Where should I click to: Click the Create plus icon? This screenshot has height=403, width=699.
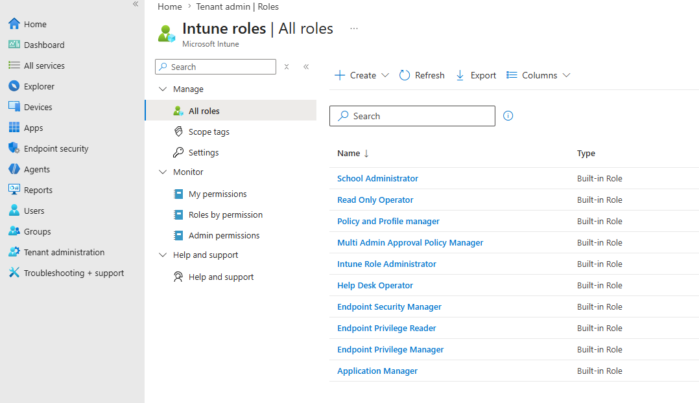[340, 75]
